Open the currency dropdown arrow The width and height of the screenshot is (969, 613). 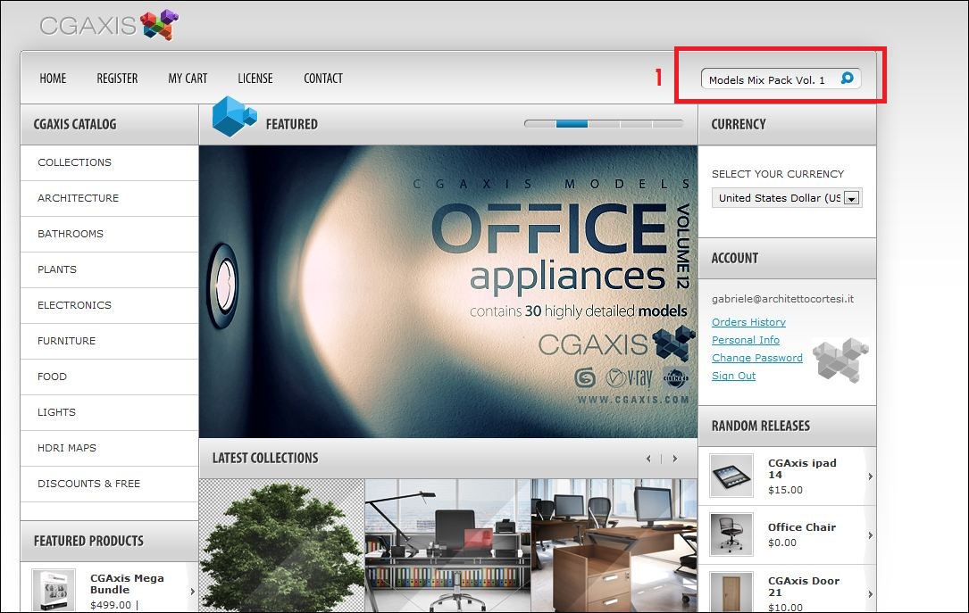tap(852, 198)
